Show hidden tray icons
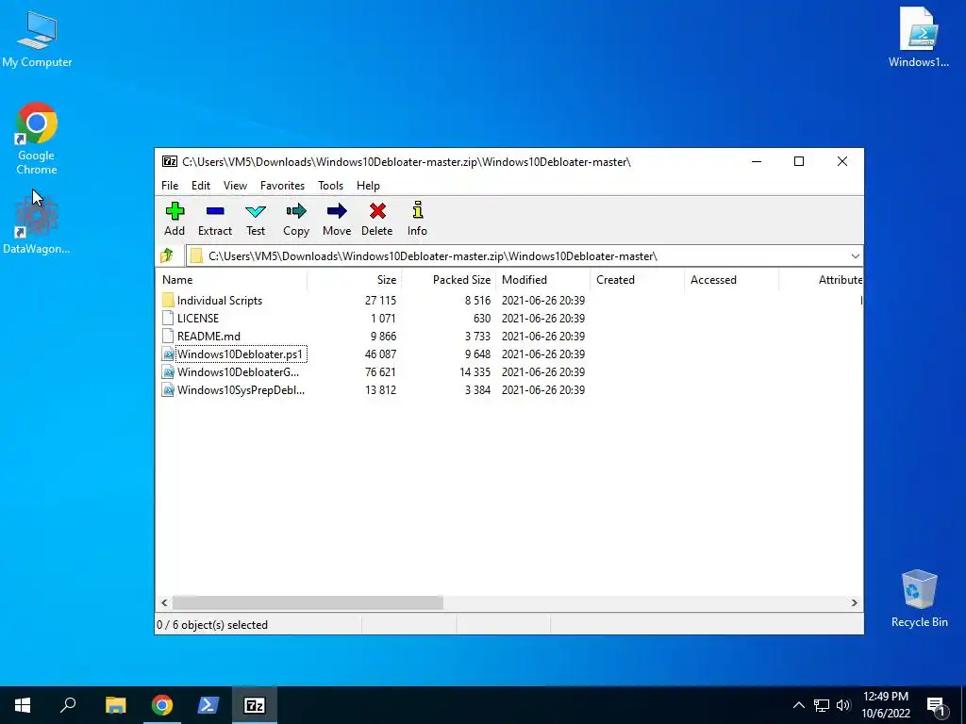This screenshot has width=966, height=724. (x=798, y=705)
